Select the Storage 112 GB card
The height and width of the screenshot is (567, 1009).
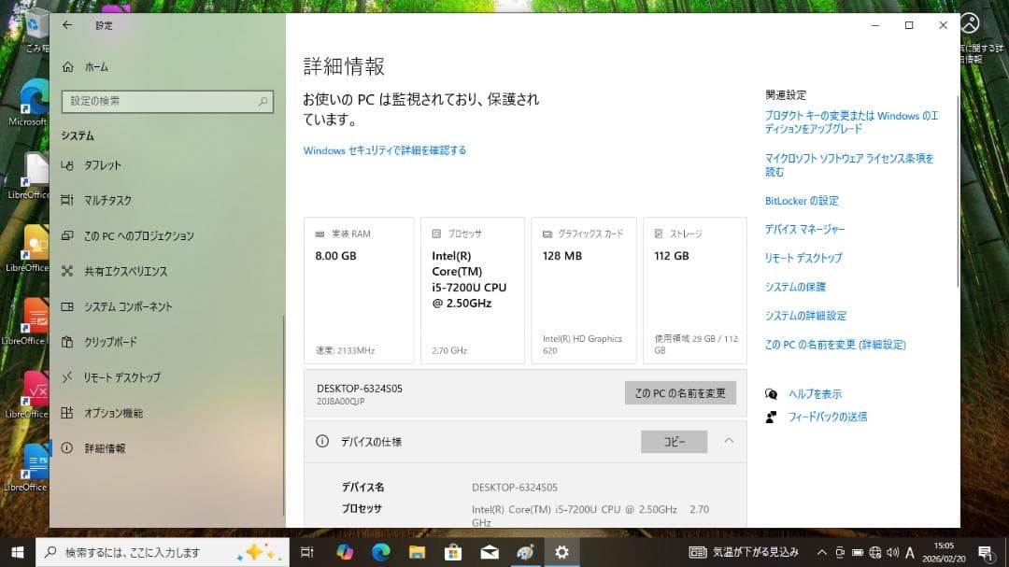695,291
